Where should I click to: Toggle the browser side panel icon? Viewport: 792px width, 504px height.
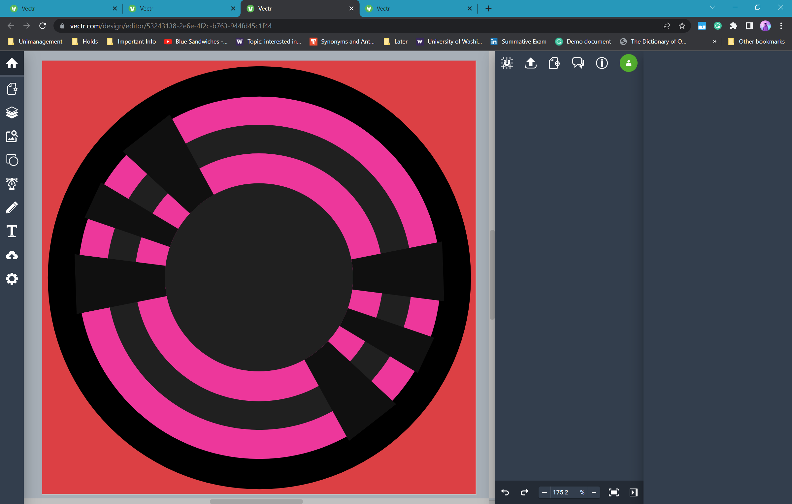749,26
